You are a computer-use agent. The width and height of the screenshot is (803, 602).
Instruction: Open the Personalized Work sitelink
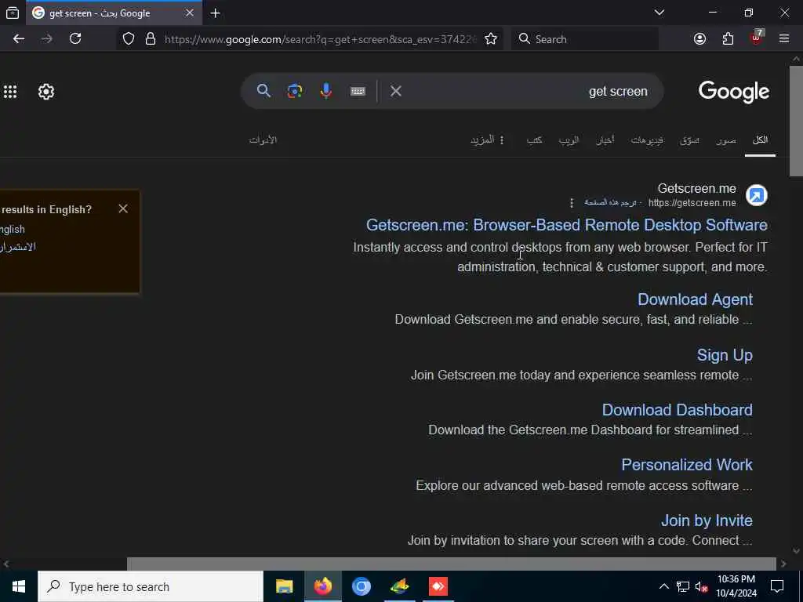(x=687, y=465)
